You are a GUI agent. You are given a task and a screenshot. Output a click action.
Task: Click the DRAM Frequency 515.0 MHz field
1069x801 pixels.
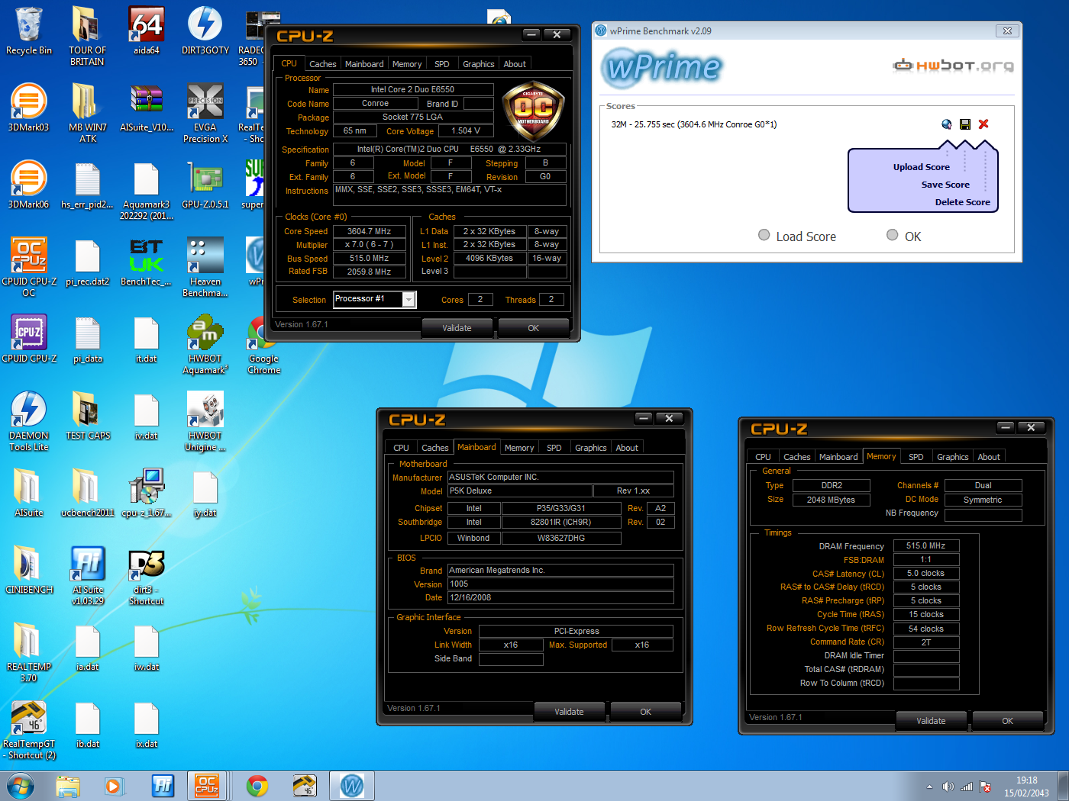tap(925, 545)
